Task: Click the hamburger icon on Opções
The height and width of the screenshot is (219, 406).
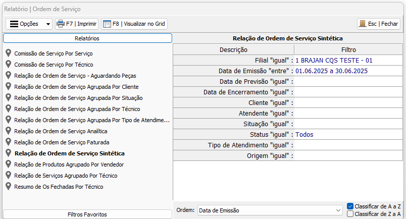Action: tap(14, 24)
